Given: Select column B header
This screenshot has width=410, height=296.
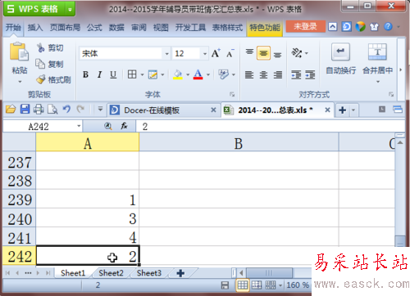Looking at the screenshot, I should pyautogui.click(x=239, y=142).
